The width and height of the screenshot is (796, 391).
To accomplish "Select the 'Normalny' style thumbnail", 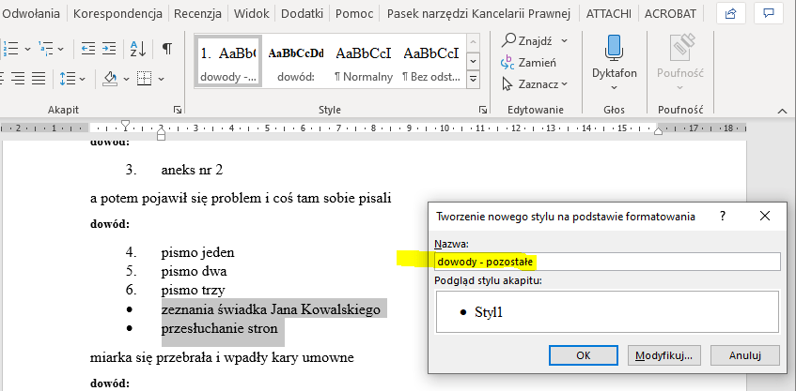I will click(364, 62).
